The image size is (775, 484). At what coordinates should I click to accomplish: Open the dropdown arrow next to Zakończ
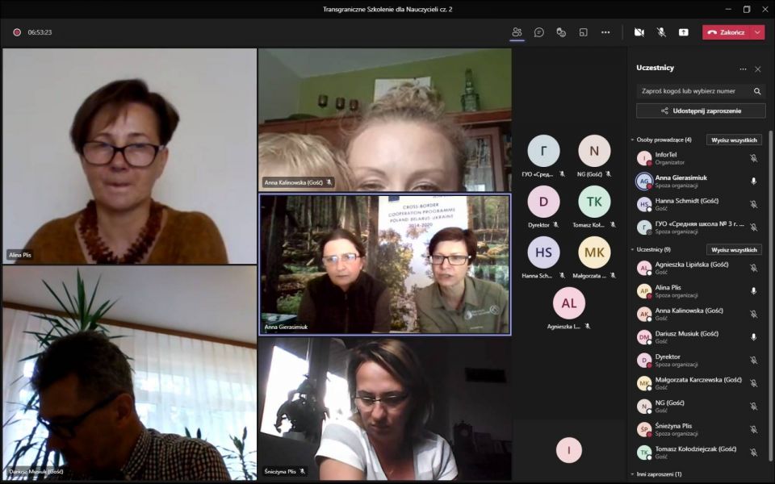757,32
